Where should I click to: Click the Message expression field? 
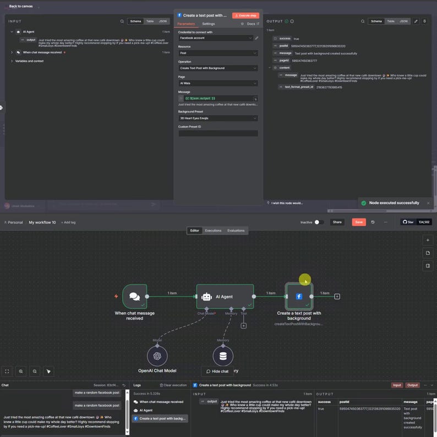218,99
